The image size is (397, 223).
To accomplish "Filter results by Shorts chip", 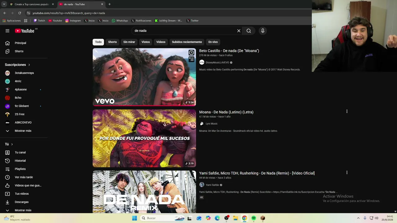I will [112, 42].
